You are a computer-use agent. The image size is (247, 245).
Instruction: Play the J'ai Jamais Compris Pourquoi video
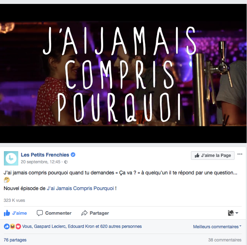click(123, 73)
